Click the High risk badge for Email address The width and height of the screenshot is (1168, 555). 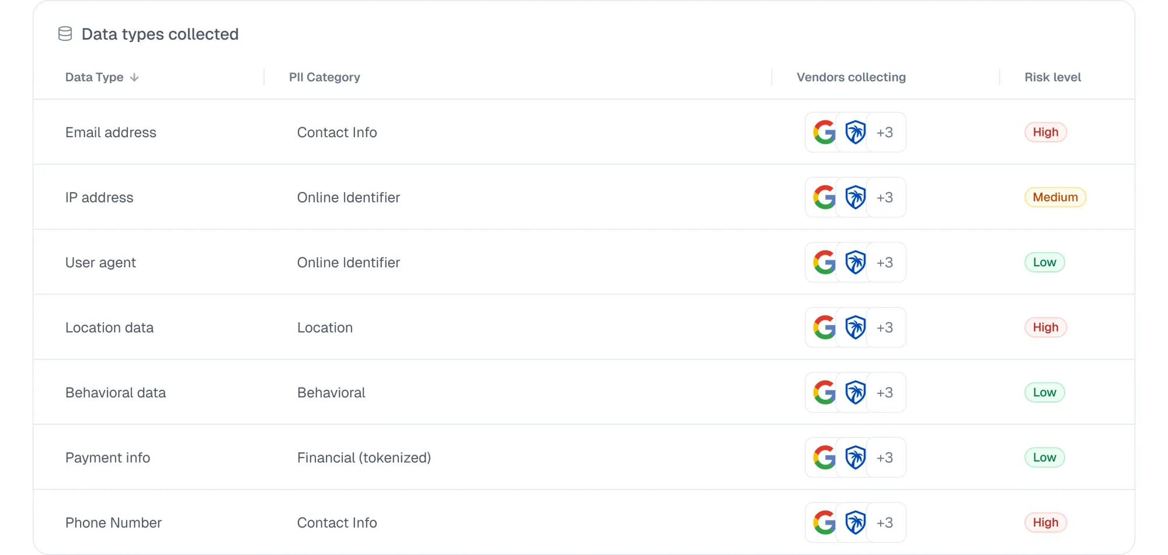coord(1045,132)
